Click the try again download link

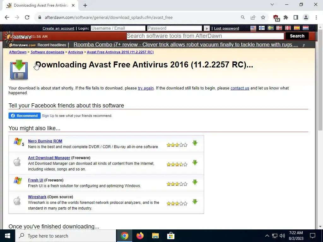146,88
